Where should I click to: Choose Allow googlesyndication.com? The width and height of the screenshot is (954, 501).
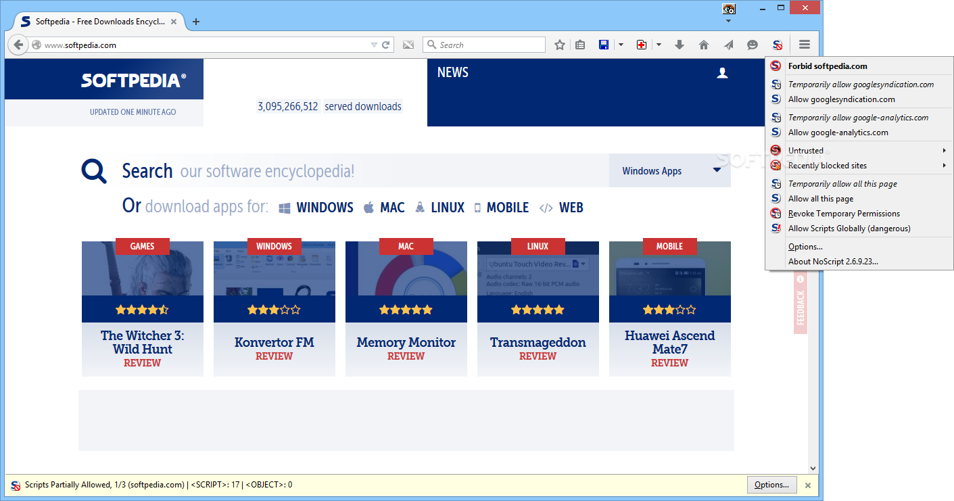click(x=859, y=99)
